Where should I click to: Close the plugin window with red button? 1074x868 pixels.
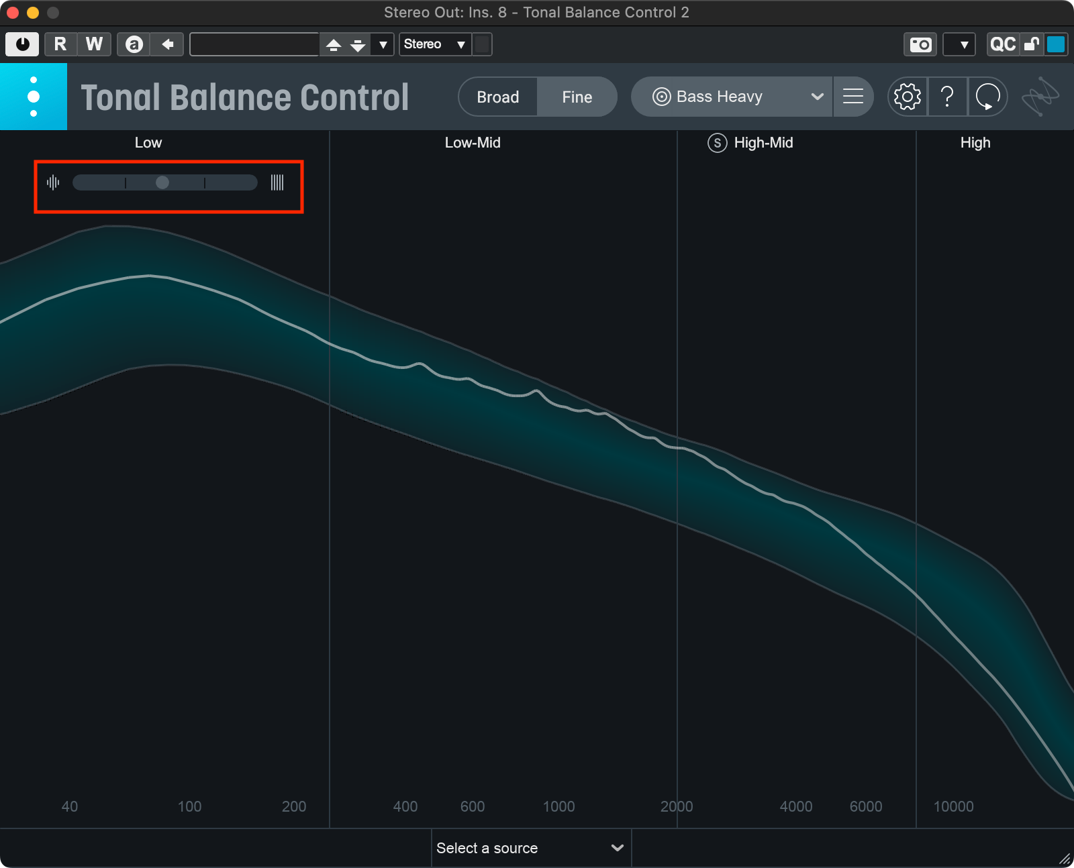(x=13, y=13)
